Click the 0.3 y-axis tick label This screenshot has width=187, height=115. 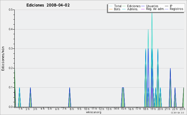coord(11,48)
